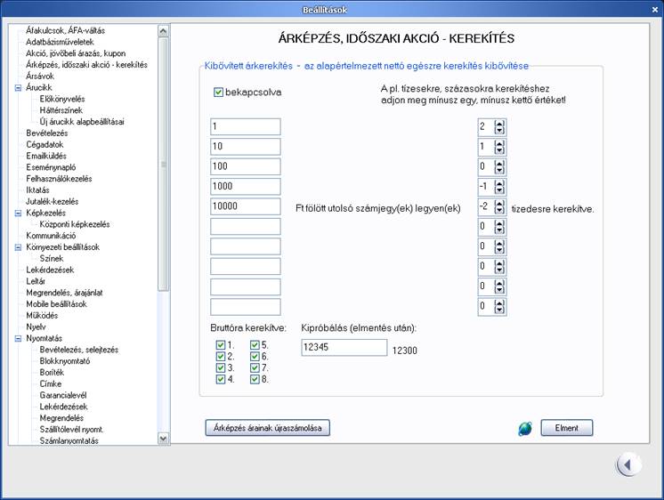
Task: Select Garancialevél under Nyomtatás
Action: pos(63,395)
